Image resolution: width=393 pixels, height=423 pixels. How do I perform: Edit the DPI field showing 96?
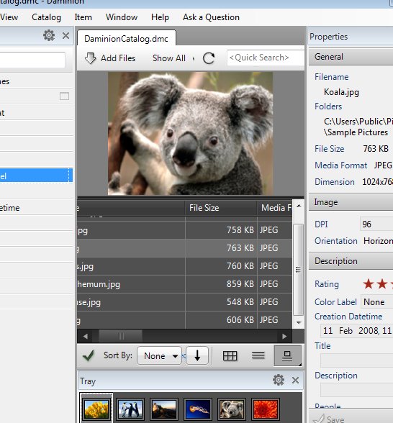click(x=376, y=224)
